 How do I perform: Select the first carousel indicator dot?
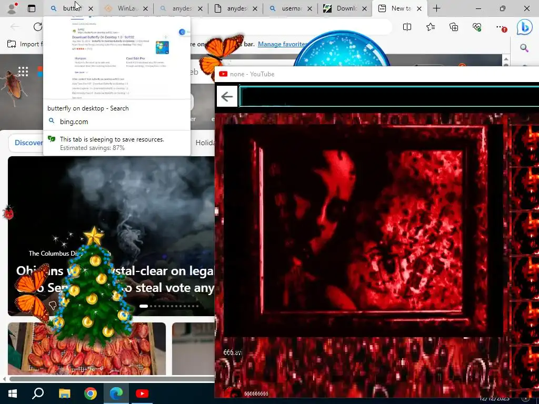(x=144, y=306)
